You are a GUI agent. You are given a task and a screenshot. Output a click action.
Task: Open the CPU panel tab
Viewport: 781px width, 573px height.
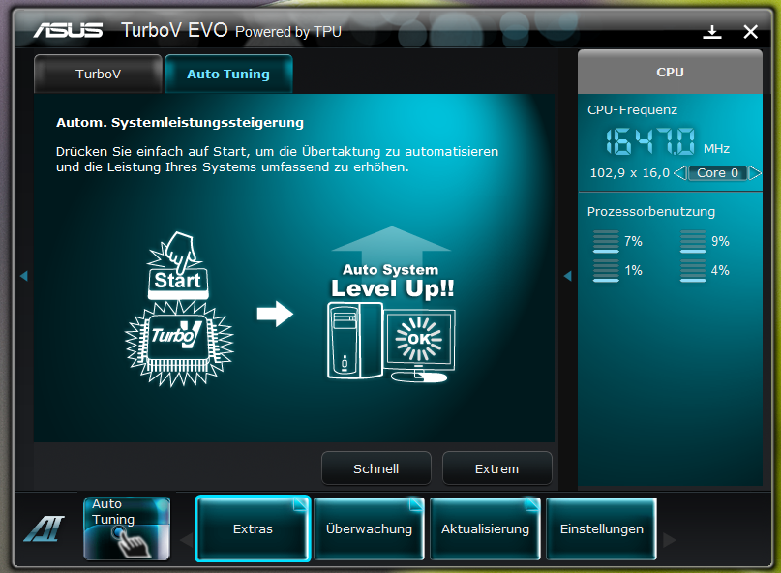coord(670,72)
